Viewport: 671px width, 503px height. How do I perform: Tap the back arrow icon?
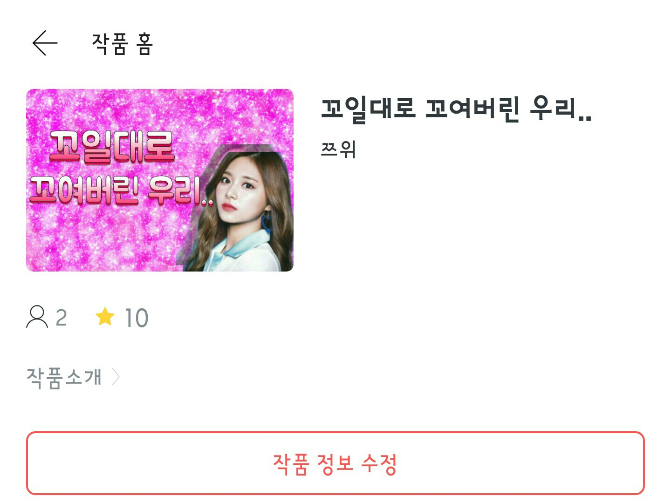(45, 43)
